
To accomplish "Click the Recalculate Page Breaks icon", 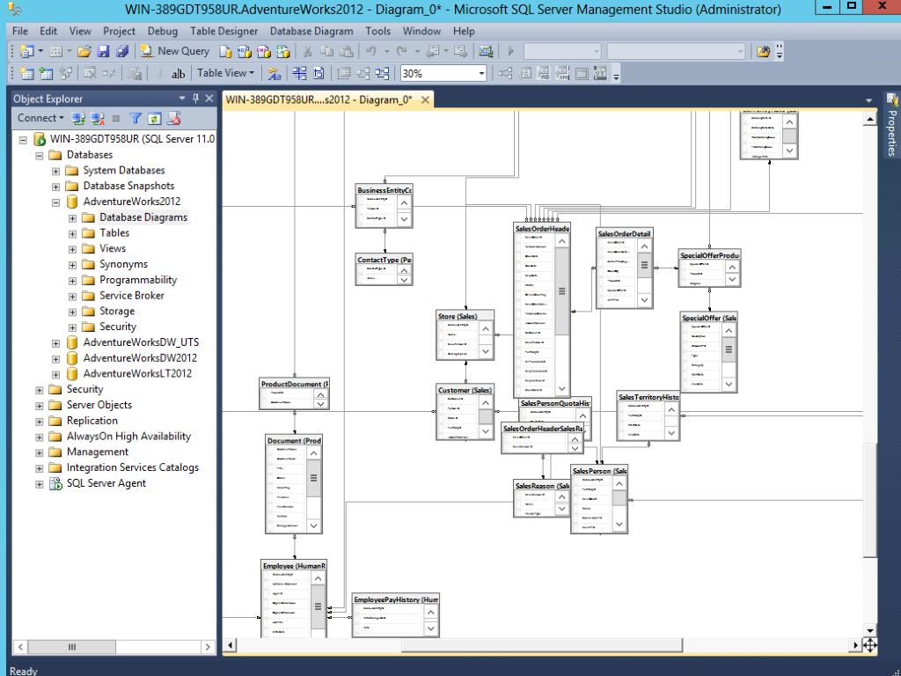I will coord(319,74).
